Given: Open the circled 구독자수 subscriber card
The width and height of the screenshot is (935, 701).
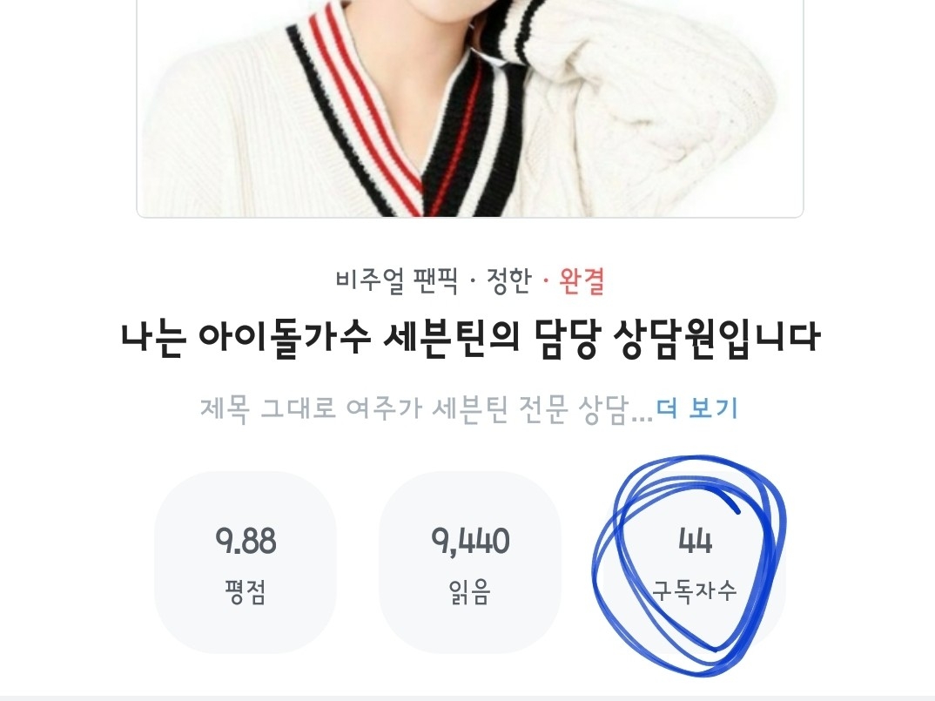Looking at the screenshot, I should [x=695, y=562].
